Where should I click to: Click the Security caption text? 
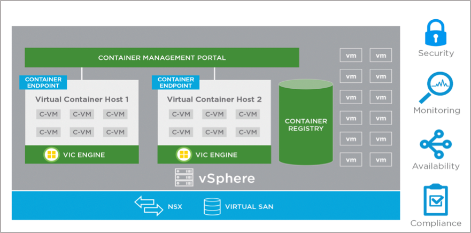pos(436,53)
